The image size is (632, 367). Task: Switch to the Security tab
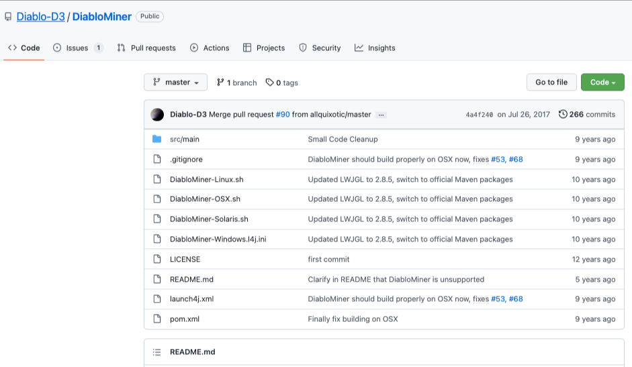320,48
